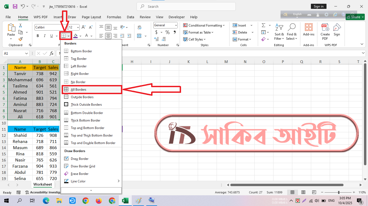This screenshot has width=368, height=206.
Task: Click the Search box in title bar
Action: (x=186, y=6)
